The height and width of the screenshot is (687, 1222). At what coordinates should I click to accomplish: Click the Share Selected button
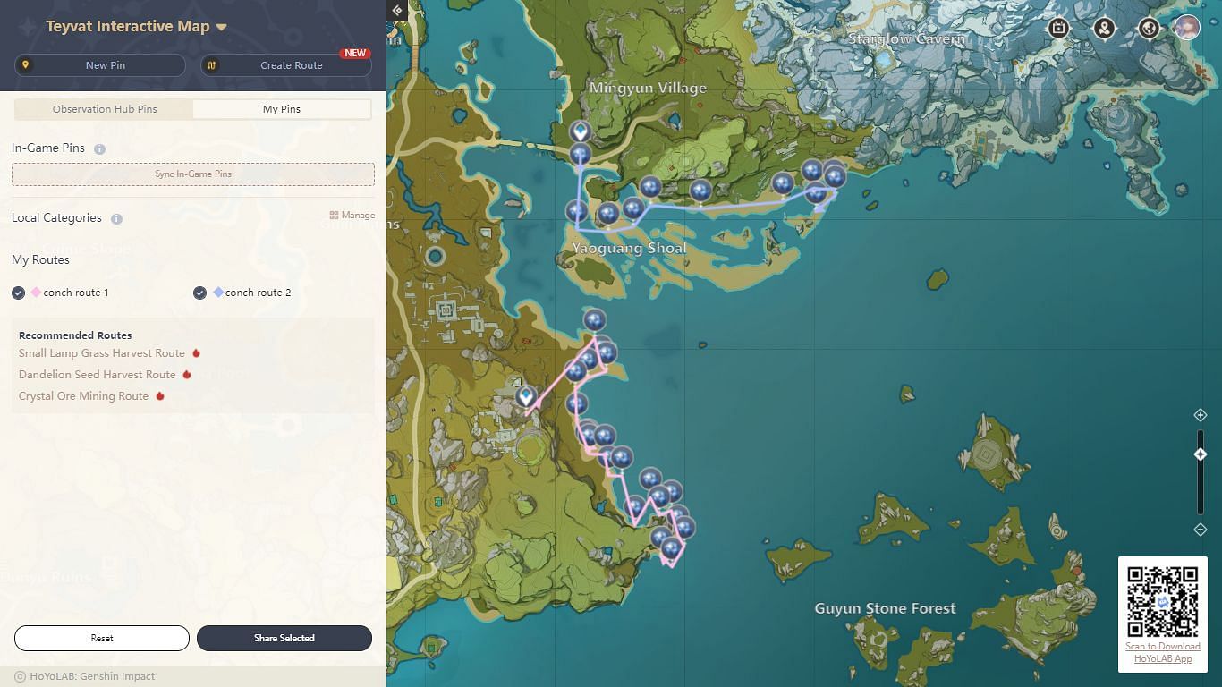(x=284, y=638)
